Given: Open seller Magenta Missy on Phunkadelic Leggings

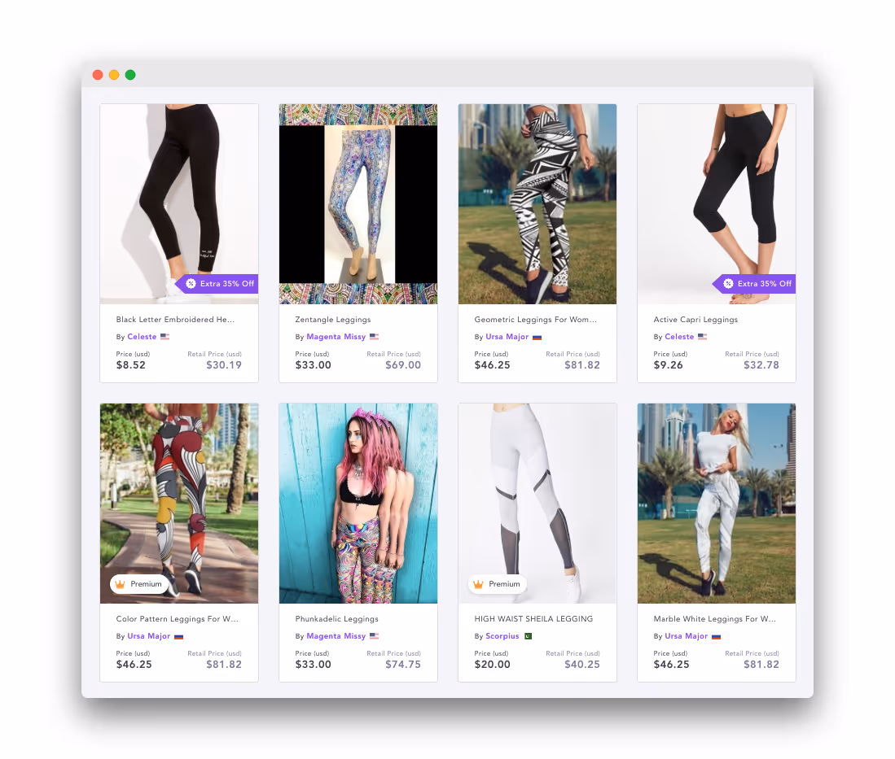Looking at the screenshot, I should (336, 636).
